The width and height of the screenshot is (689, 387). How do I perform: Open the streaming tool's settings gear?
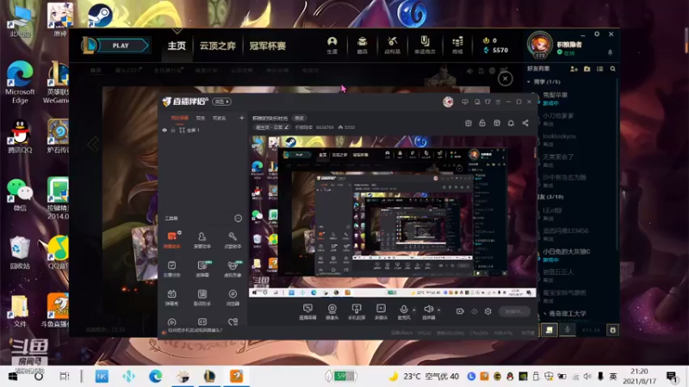[487, 311]
